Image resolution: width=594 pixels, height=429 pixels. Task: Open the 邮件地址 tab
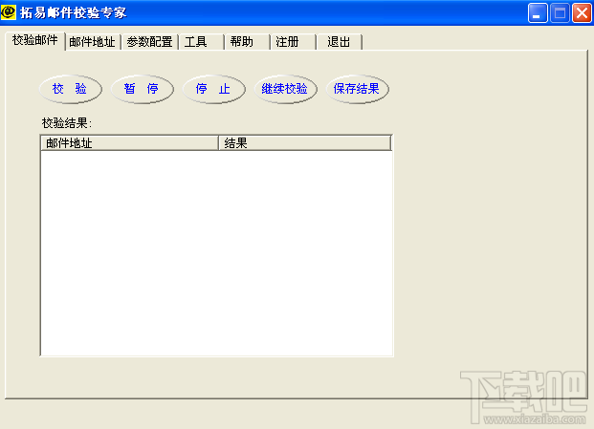tap(93, 42)
